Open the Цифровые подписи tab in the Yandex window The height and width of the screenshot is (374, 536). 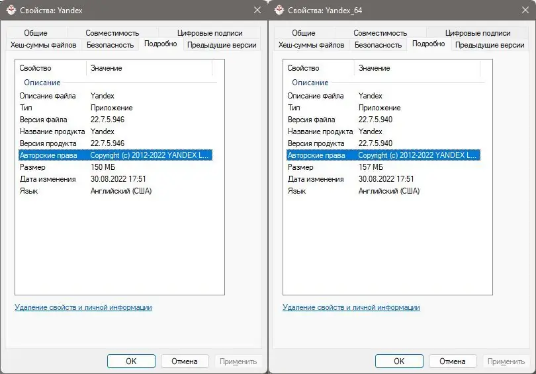pyautogui.click(x=210, y=33)
